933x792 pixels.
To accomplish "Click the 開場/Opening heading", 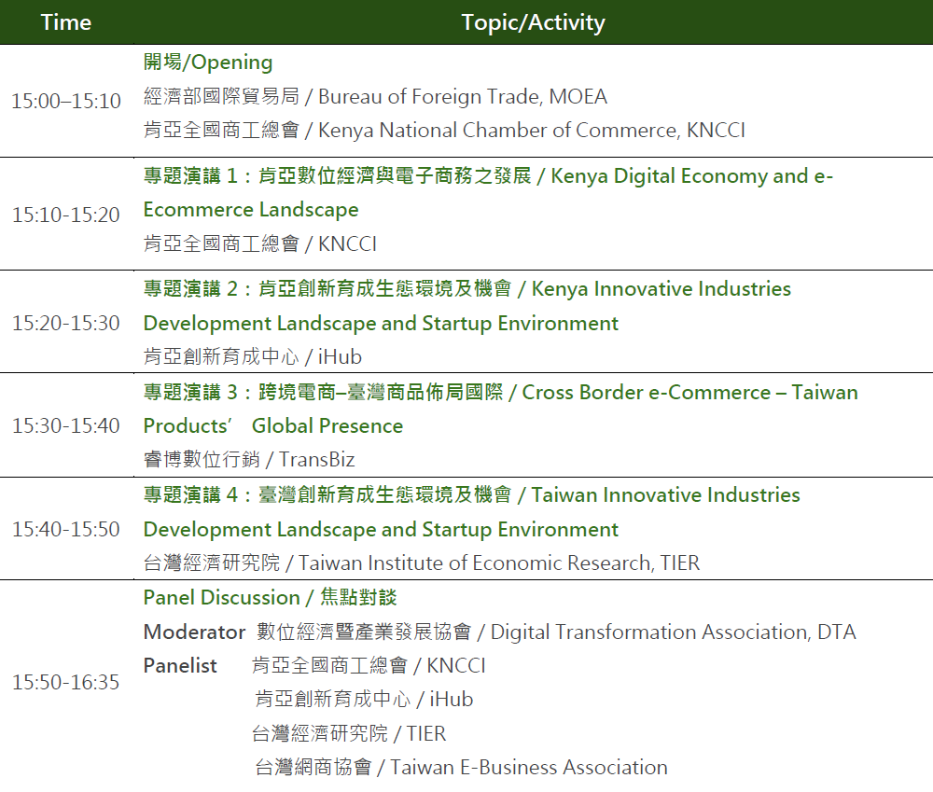I will 208,62.
